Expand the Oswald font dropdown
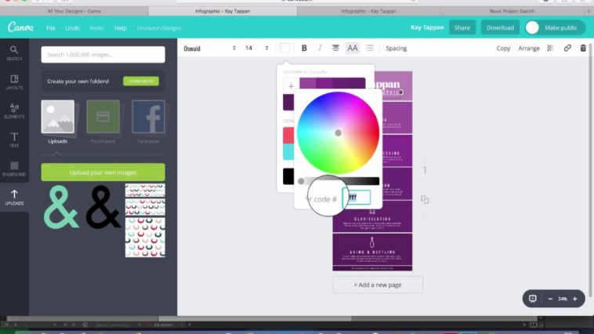 [x=209, y=49]
